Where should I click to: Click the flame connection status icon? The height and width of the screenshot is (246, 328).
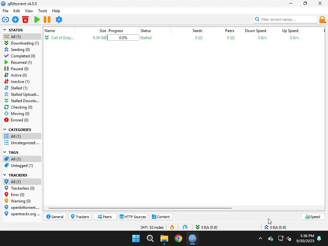point(172,227)
